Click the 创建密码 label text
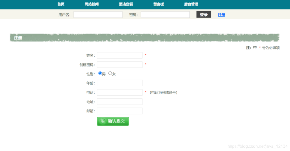290x151 pixels. 87,65
